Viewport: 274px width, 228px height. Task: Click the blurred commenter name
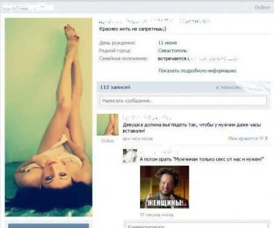pyautogui.click(x=159, y=152)
